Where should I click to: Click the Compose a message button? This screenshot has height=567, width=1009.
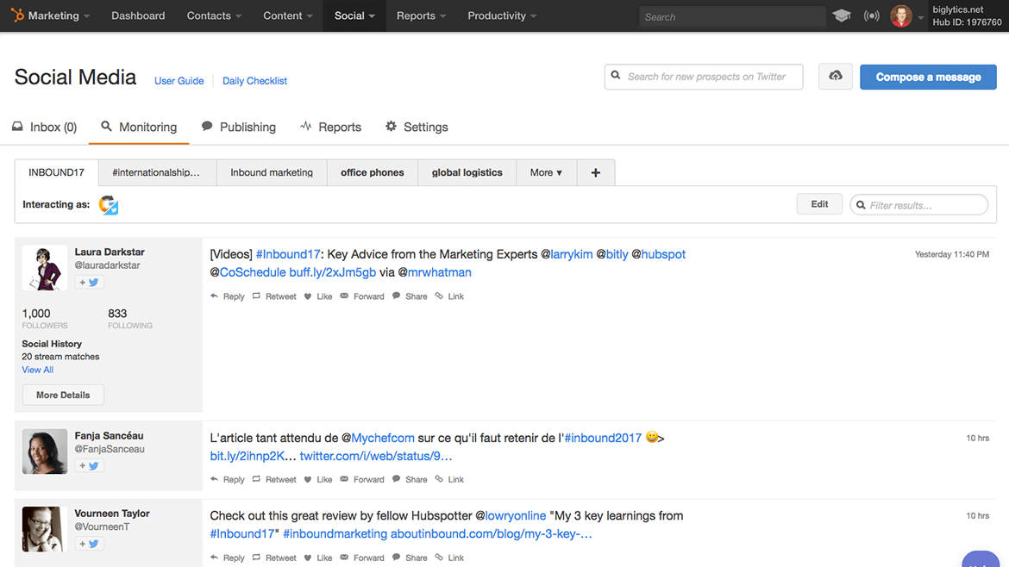point(928,77)
